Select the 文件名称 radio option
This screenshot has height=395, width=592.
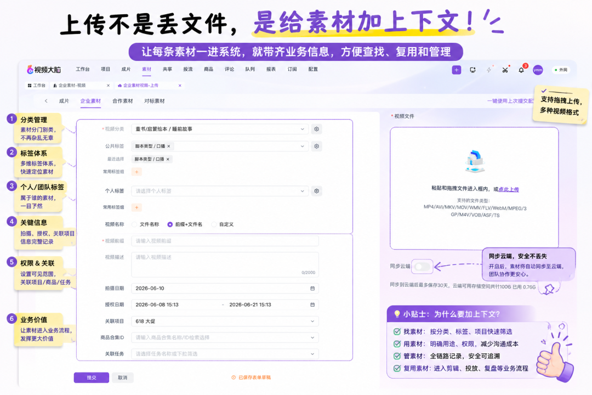click(x=134, y=224)
